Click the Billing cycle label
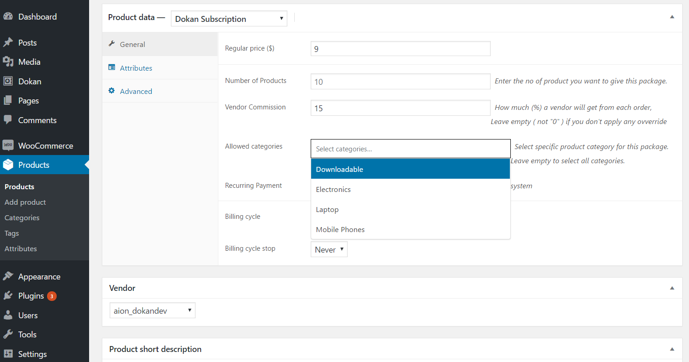Image resolution: width=689 pixels, height=362 pixels. pyautogui.click(x=243, y=217)
